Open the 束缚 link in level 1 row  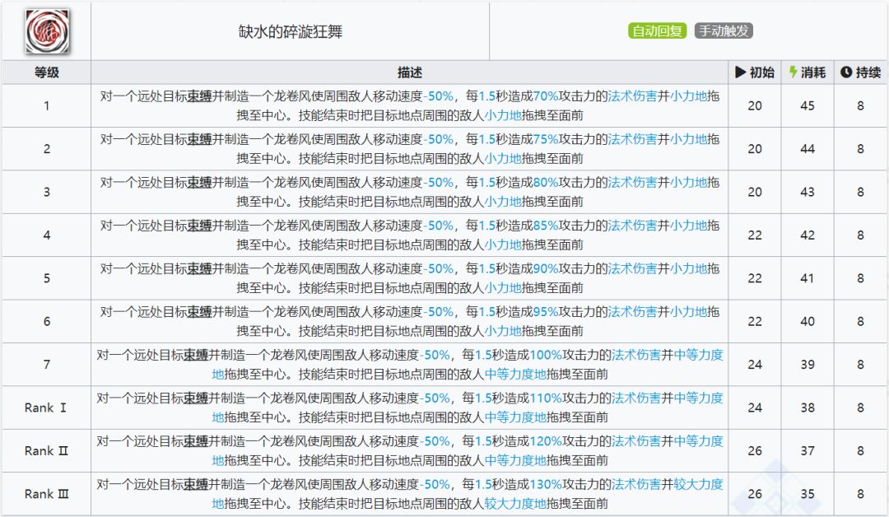coord(199,95)
